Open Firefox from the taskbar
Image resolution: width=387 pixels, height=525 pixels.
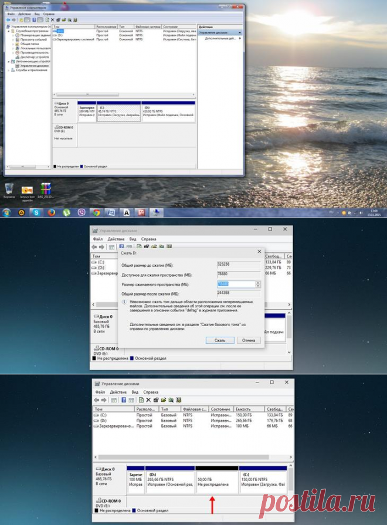pos(52,212)
